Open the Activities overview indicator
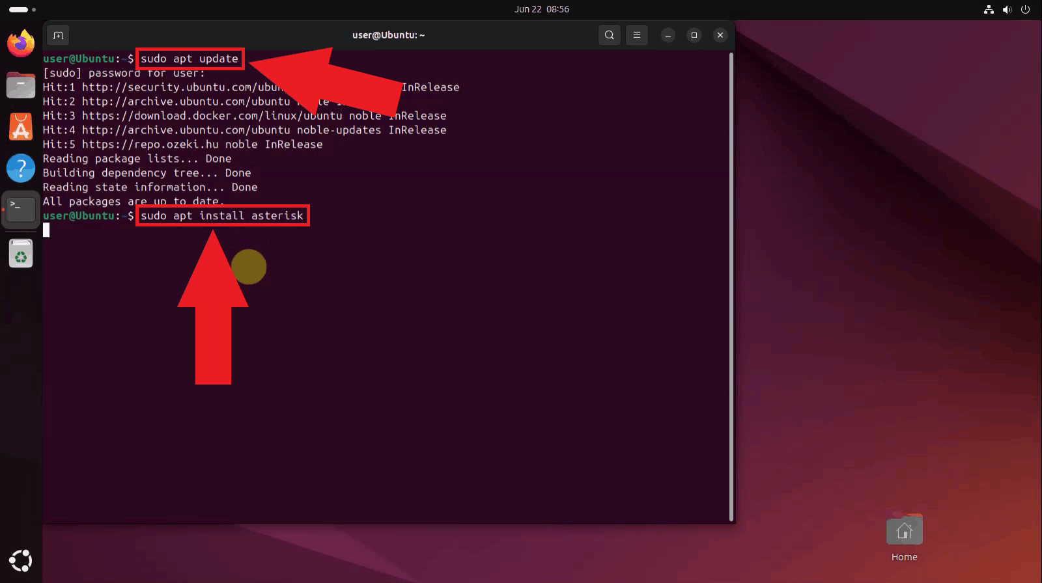Screen dimensions: 1042x583 tap(22, 9)
